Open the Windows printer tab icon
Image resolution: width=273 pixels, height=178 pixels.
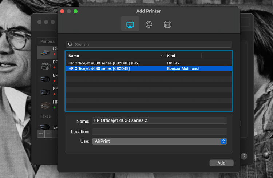tap(167, 24)
